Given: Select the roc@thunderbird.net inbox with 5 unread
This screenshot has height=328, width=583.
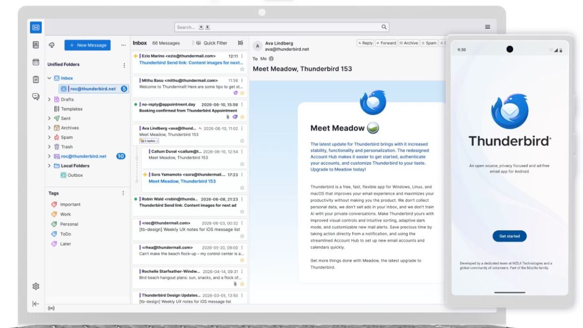Looking at the screenshot, I should [94, 89].
